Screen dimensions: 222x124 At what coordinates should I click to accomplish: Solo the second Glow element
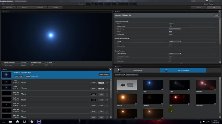(101, 89)
